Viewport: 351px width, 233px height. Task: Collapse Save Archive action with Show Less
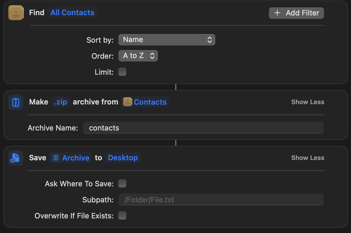pyautogui.click(x=307, y=158)
